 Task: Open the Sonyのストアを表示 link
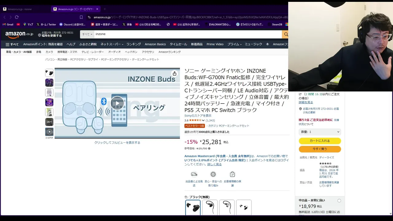(198, 115)
